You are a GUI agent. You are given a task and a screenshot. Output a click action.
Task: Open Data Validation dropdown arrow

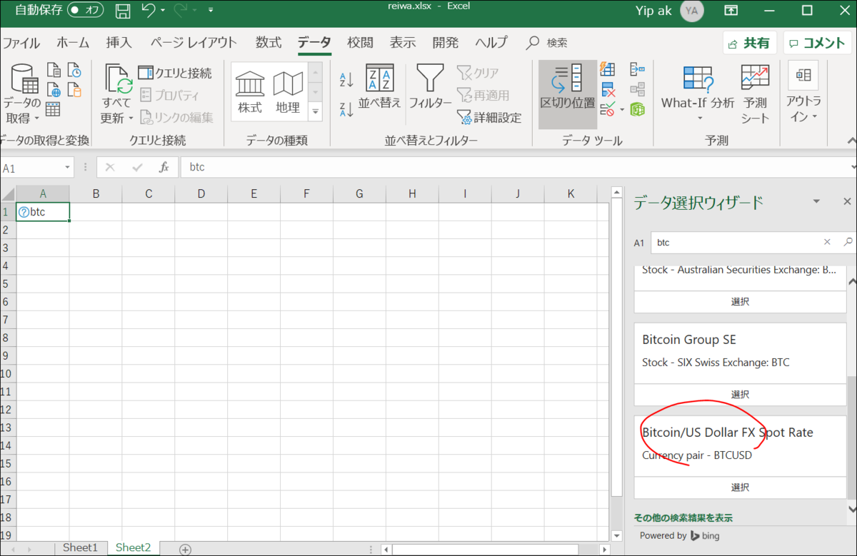(x=621, y=110)
